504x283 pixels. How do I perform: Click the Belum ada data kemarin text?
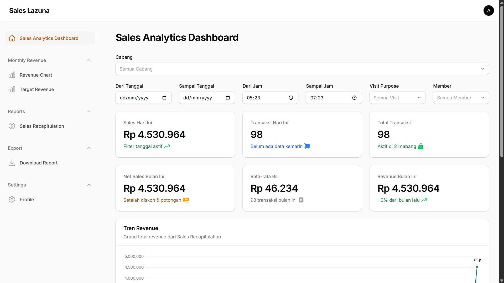[277, 146]
